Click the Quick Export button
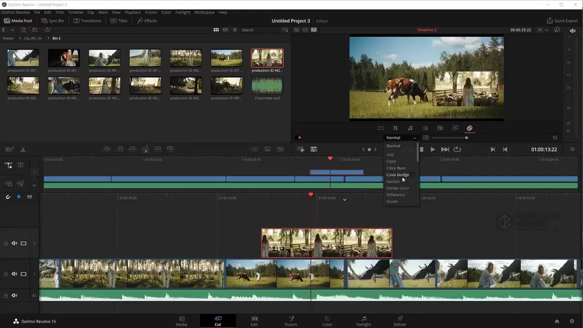 tap(563, 20)
